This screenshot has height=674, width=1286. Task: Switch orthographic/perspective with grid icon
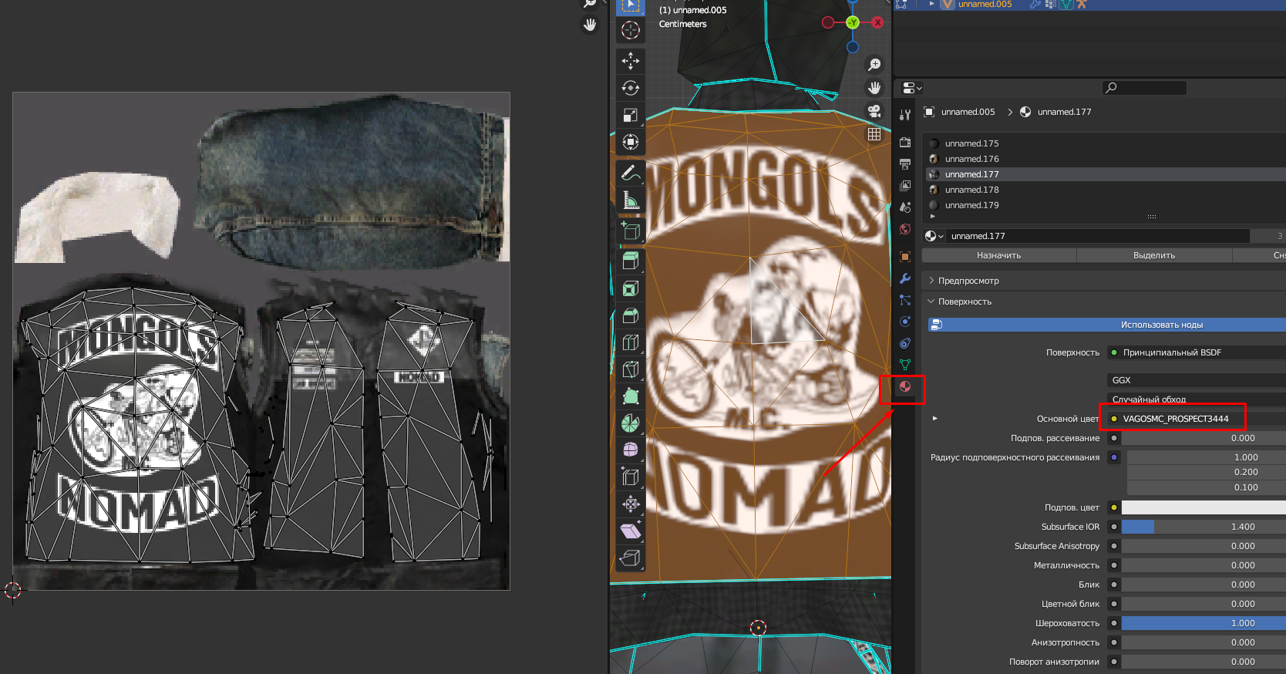click(874, 134)
